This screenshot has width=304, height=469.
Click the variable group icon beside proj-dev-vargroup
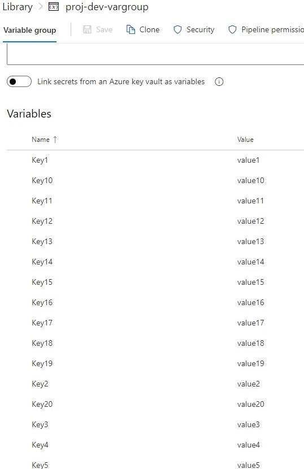click(x=54, y=7)
